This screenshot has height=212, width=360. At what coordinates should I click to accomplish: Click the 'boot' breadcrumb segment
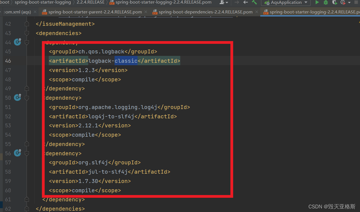pos(5,2)
